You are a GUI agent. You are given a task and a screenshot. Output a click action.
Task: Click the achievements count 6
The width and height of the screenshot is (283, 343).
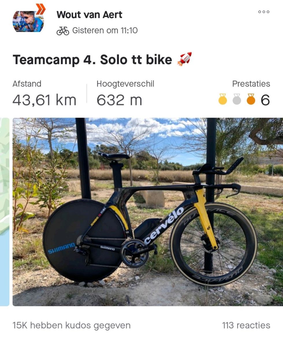pyautogui.click(x=265, y=100)
